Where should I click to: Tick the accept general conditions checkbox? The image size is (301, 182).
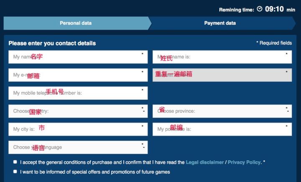(x=15, y=162)
